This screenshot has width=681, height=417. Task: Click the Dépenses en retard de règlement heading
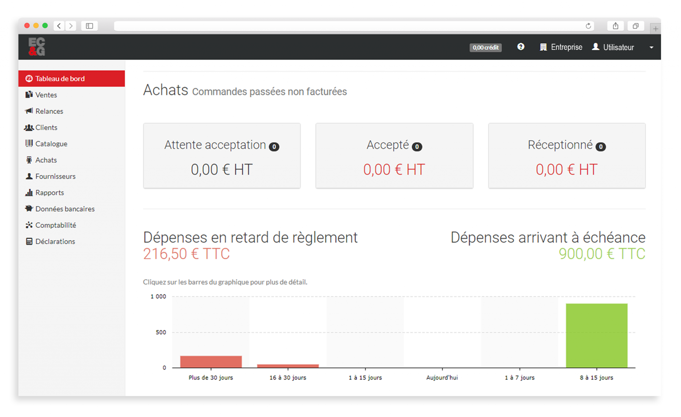pos(250,237)
